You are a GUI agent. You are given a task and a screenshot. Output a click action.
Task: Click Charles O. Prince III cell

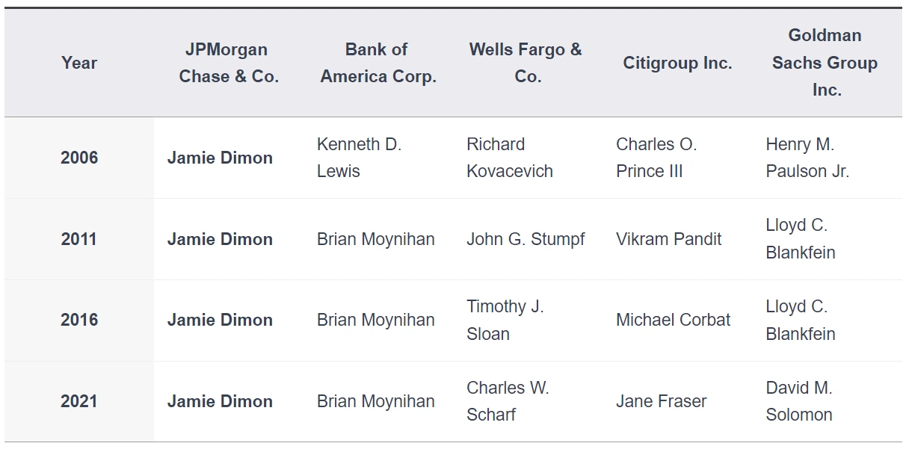point(656,158)
